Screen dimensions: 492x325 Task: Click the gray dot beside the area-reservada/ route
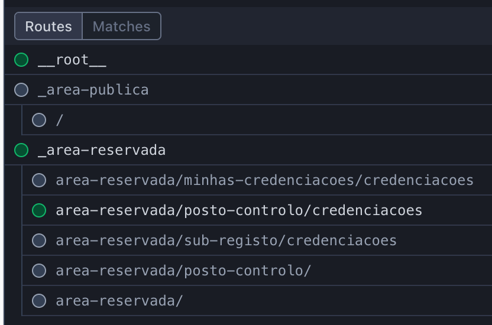[39, 301]
